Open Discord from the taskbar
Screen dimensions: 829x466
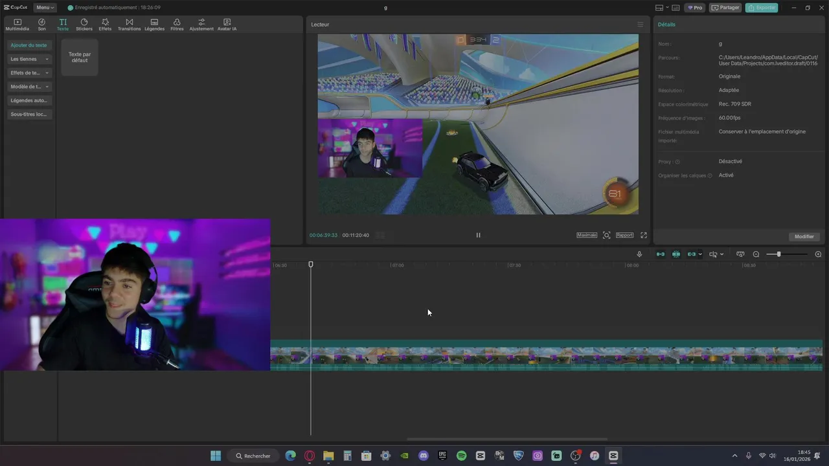point(424,456)
